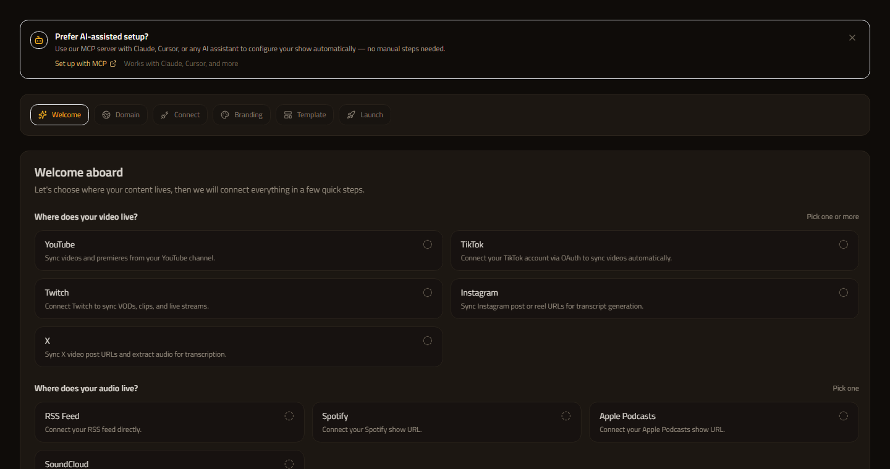The width and height of the screenshot is (890, 469).
Task: Click the TikTok OAuth description text
Action: 566,258
